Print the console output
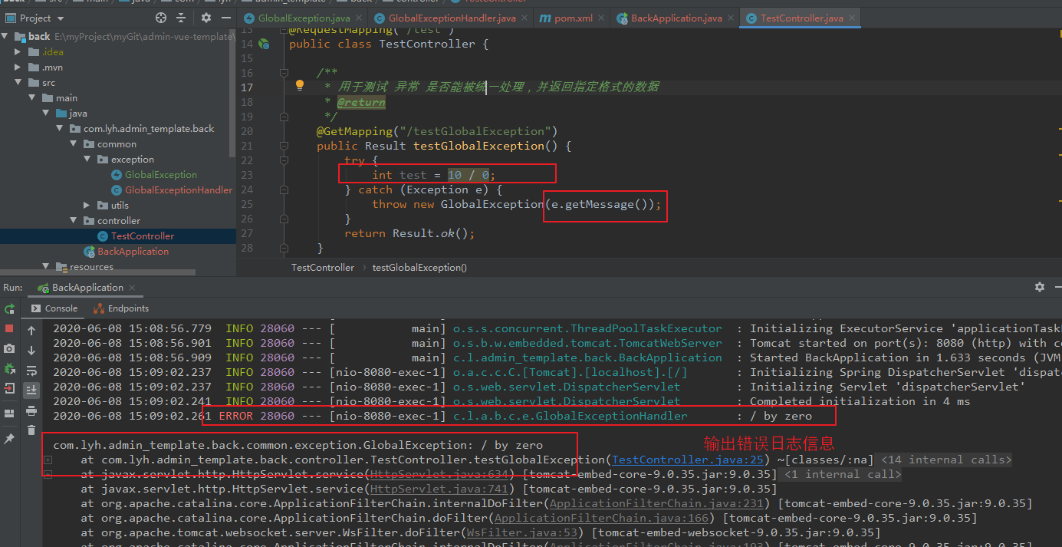The height and width of the screenshot is (547, 1062). point(31,410)
